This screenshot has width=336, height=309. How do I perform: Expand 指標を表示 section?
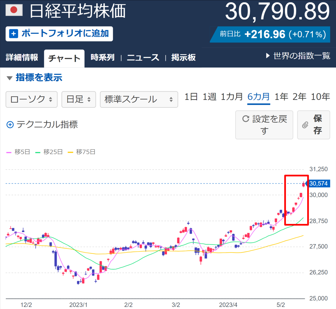coord(34,77)
